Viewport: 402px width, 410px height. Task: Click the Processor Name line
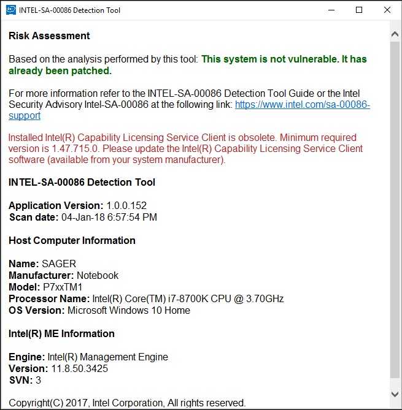[x=146, y=299]
